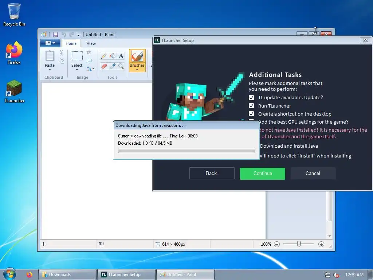Viewport: 373px width, 280px height.
Task: Switch to the View ribbon tab
Action: (91, 43)
